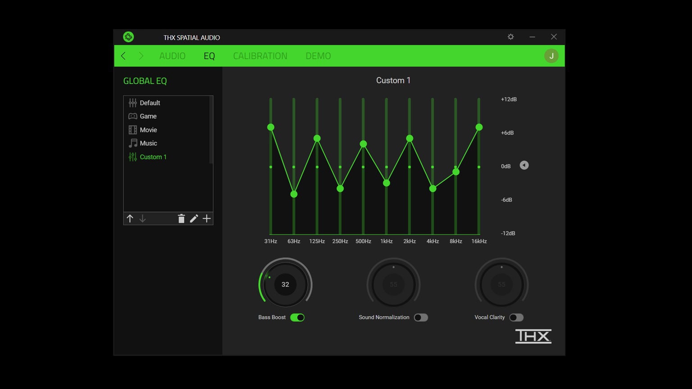
Task: Click the +6dB scale label
Action: coord(507,133)
